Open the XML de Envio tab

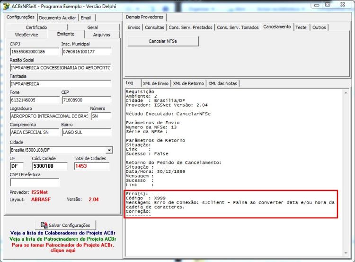click(156, 83)
